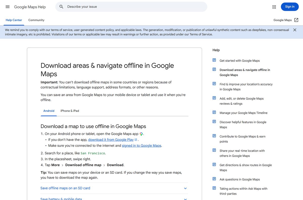Click external link icon after Google Play link
Image resolution: width=303 pixels, height=200 pixels.
pos(136,140)
